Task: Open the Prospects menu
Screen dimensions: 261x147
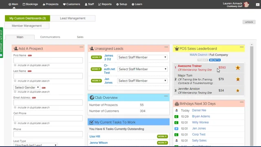Action: coord(51,4)
